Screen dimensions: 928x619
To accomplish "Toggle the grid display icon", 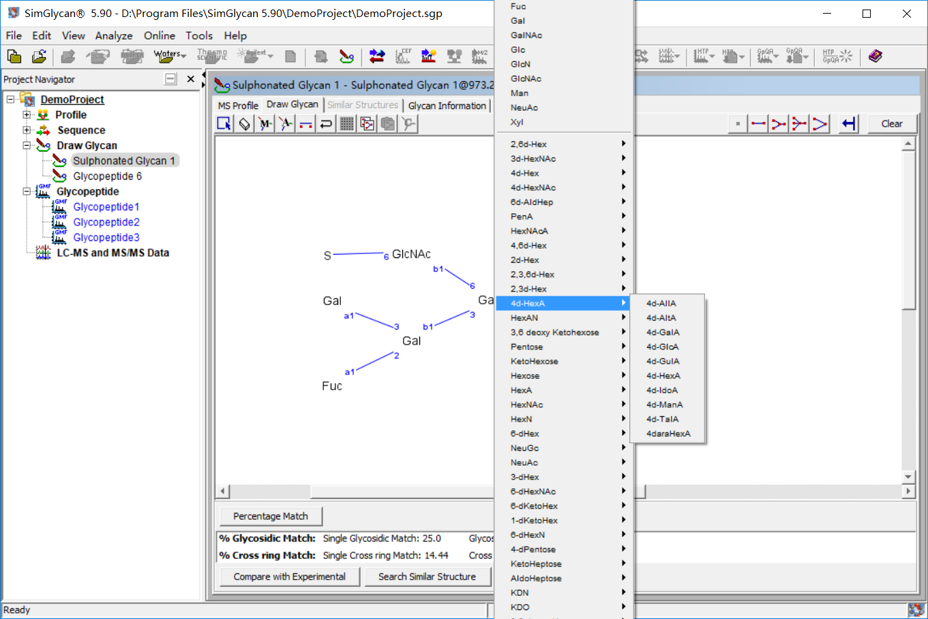I will pos(347,123).
